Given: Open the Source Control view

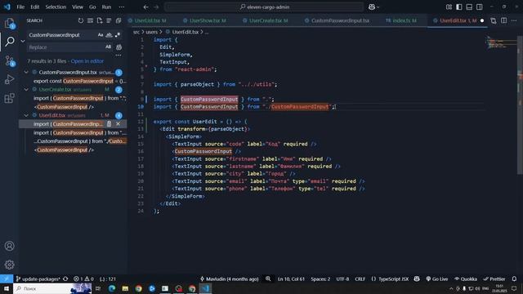Looking at the screenshot, I should coord(9,60).
